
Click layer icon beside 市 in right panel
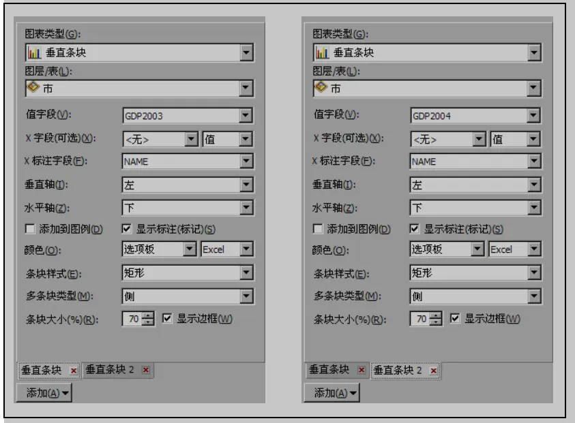pyautogui.click(x=321, y=87)
